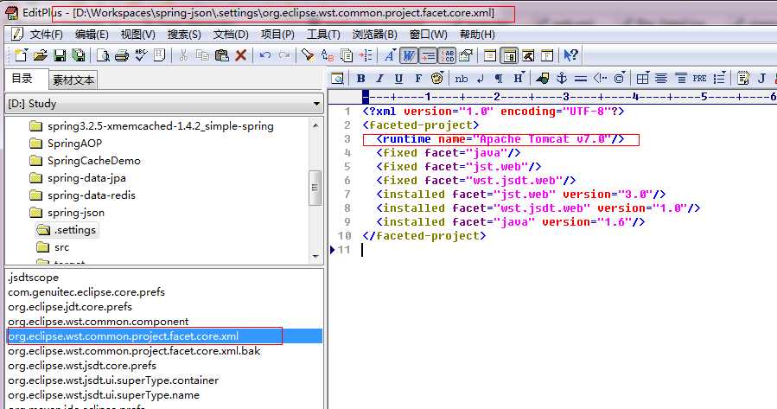
Task: Insert a PRE tag
Action: pyautogui.click(x=700, y=78)
